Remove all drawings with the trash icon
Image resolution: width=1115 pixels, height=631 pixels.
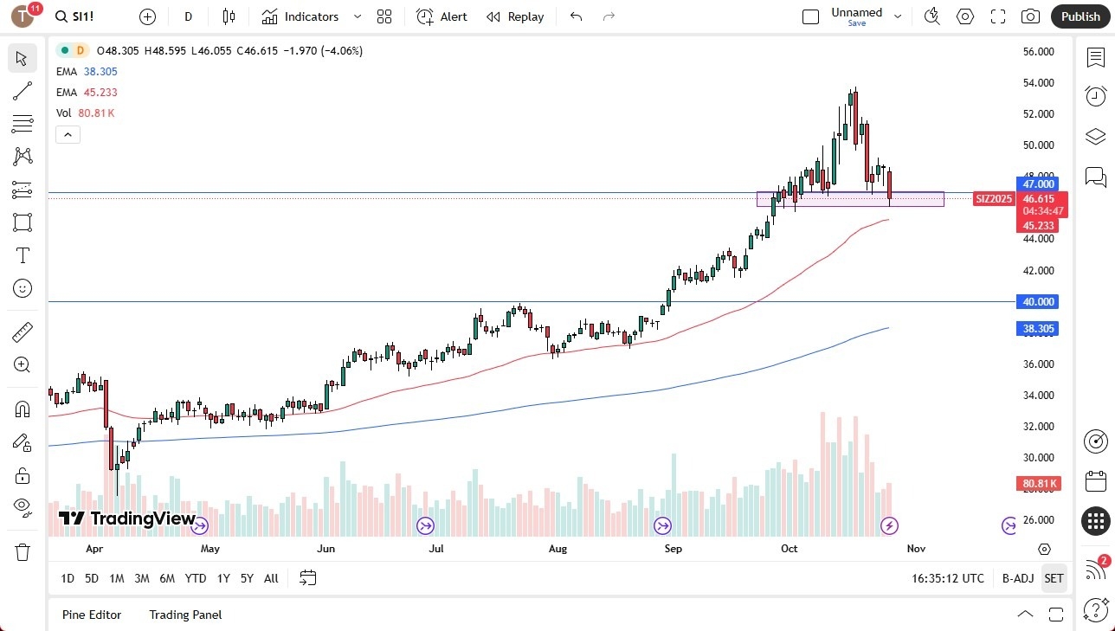23,551
